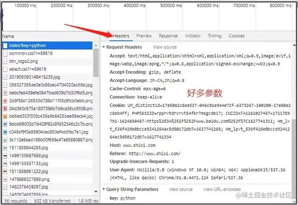Select request 1479899327899.png
This screenshot has width=298, height=205.
pyautogui.click(x=47, y=179)
